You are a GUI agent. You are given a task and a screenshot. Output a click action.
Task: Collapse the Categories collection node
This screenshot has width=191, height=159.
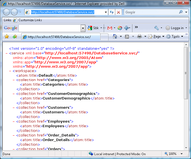point(14,80)
